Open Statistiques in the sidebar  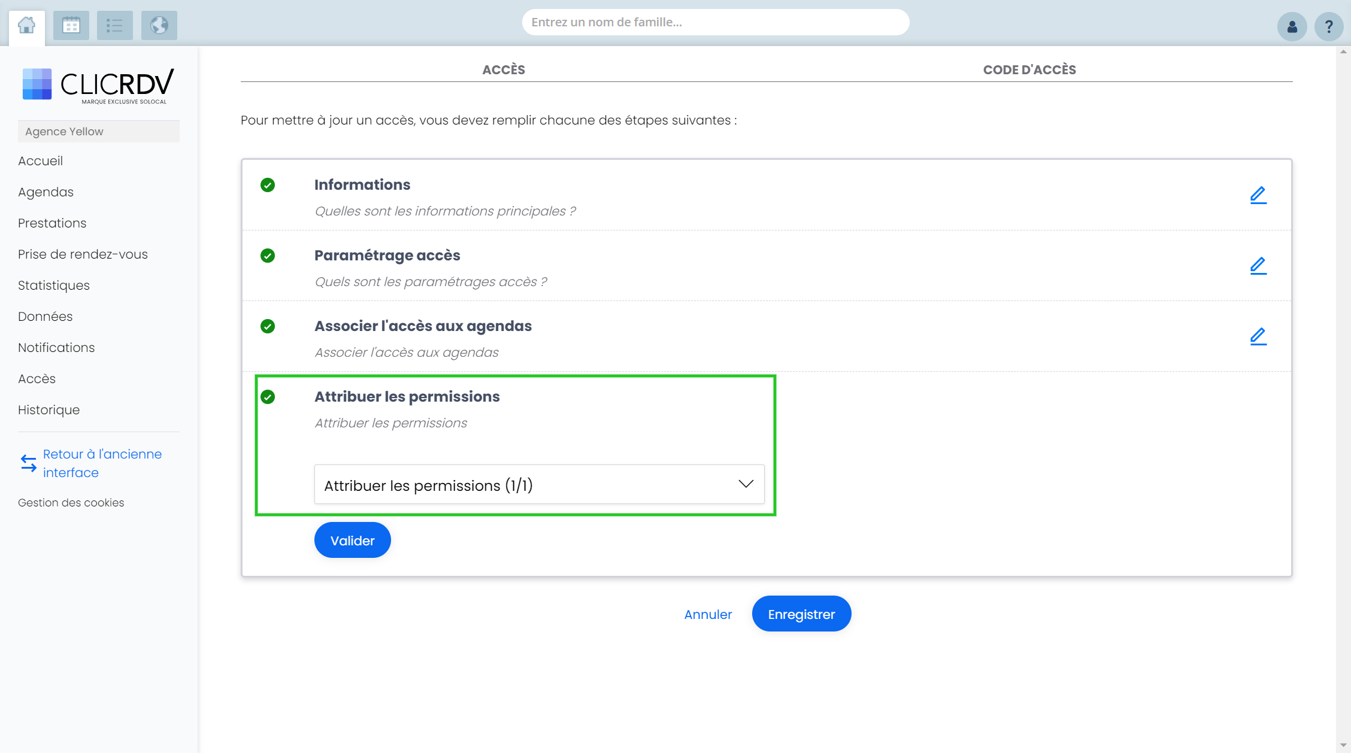pyautogui.click(x=54, y=285)
